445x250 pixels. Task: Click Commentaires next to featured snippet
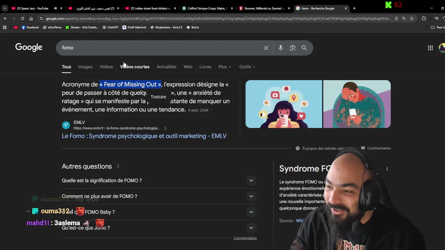click(x=379, y=148)
